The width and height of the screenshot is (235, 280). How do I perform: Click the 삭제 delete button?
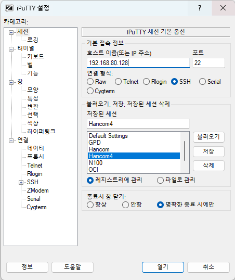[x=208, y=166]
